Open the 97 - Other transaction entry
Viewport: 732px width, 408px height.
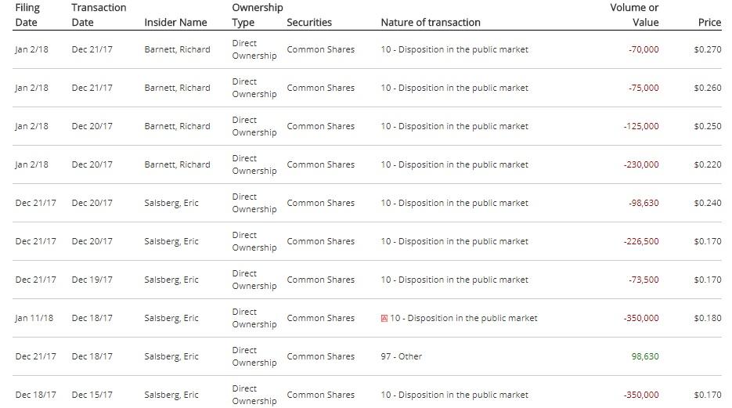click(x=402, y=356)
